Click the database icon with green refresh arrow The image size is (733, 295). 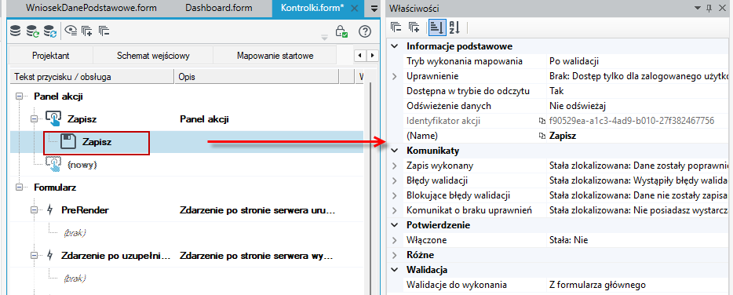click(32, 31)
